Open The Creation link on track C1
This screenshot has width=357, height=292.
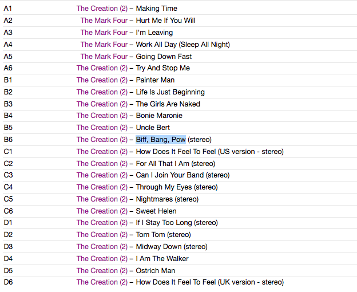click(97, 152)
